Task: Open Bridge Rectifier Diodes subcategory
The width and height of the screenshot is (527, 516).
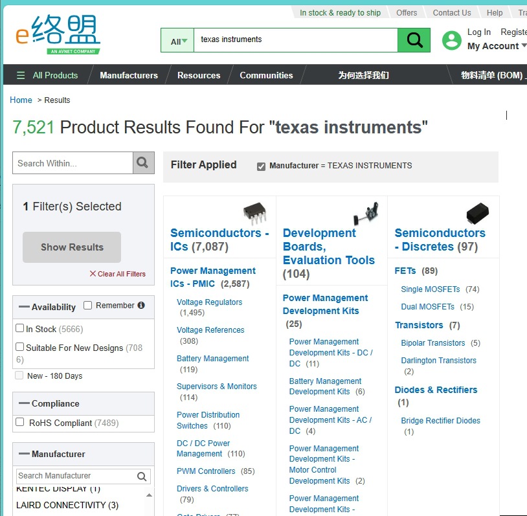Action: (x=441, y=421)
